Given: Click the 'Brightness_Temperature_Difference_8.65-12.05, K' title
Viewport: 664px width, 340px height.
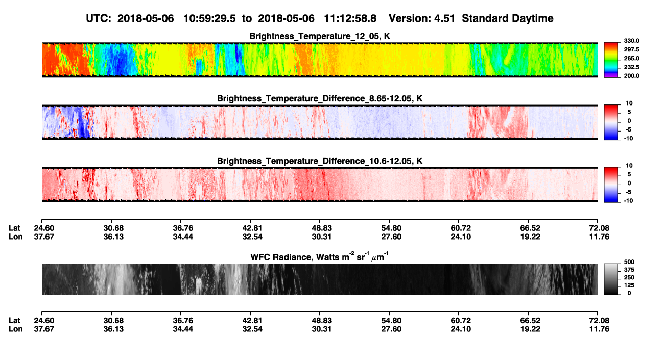Looking at the screenshot, I should tap(320, 98).
